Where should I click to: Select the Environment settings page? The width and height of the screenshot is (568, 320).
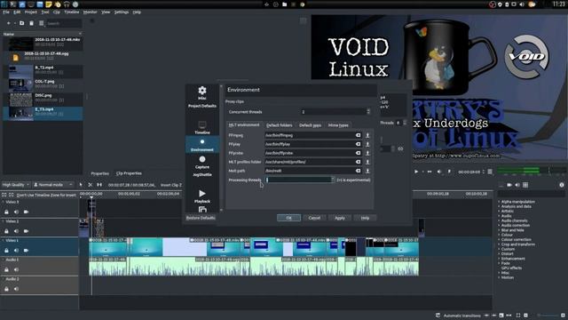click(202, 145)
